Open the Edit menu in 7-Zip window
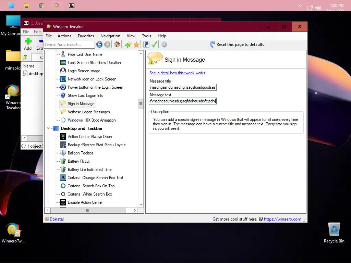Screen dimensions: 351x263 pos(37,32)
